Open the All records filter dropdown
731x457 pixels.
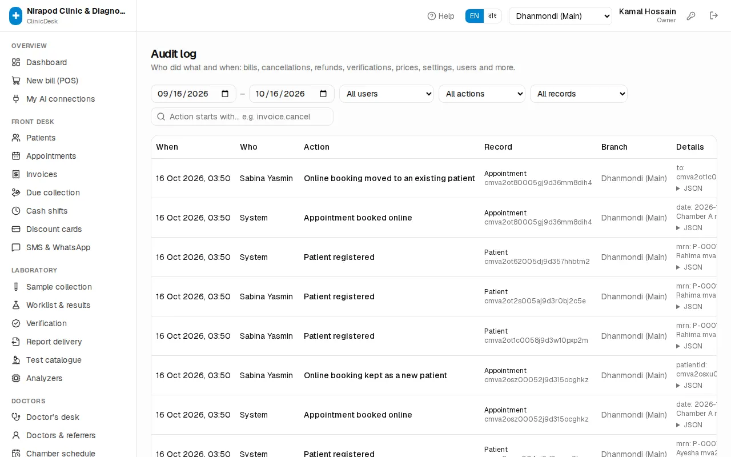[579, 94]
